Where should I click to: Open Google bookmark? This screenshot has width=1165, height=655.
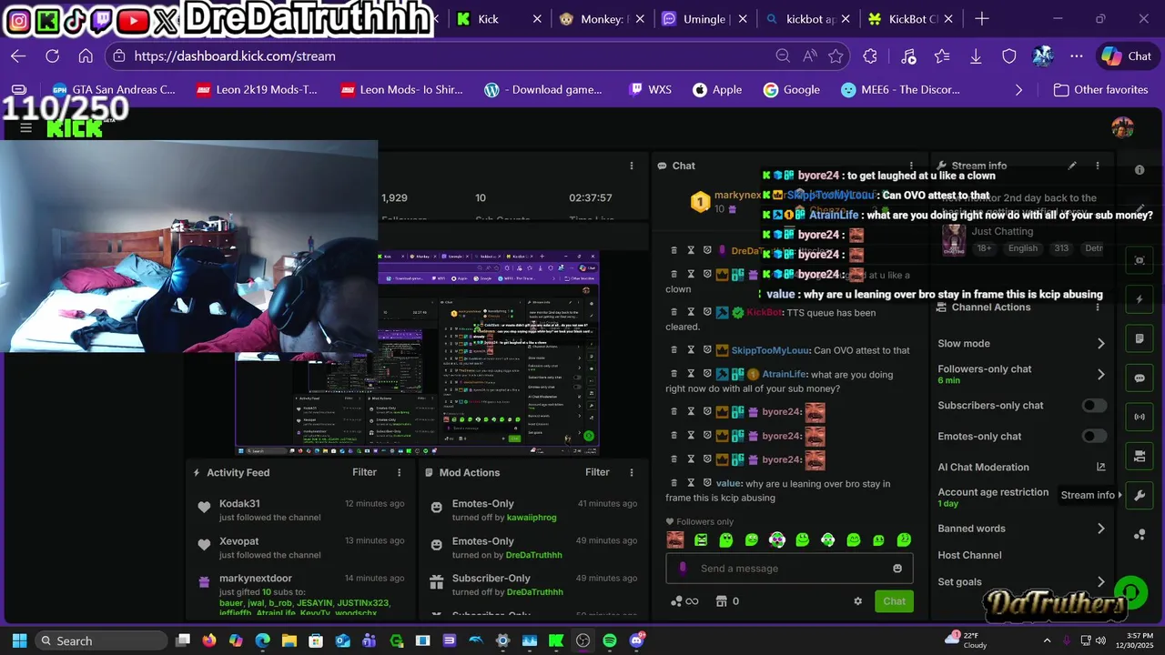pyautogui.click(x=791, y=89)
